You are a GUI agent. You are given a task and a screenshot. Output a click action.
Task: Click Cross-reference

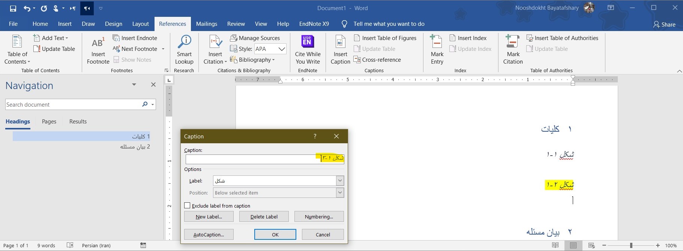click(377, 59)
